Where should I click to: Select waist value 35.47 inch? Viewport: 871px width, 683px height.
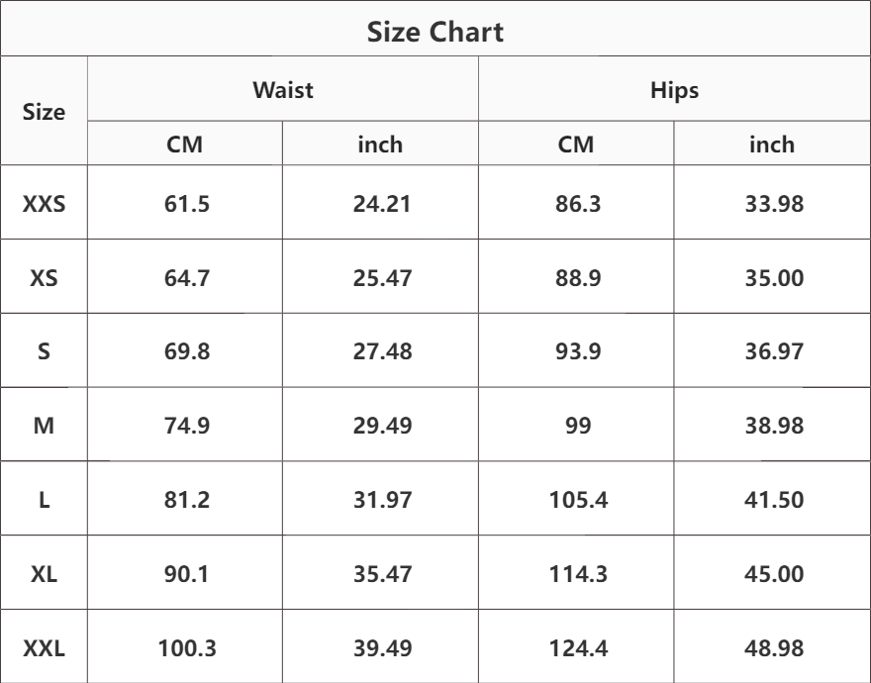pos(382,574)
